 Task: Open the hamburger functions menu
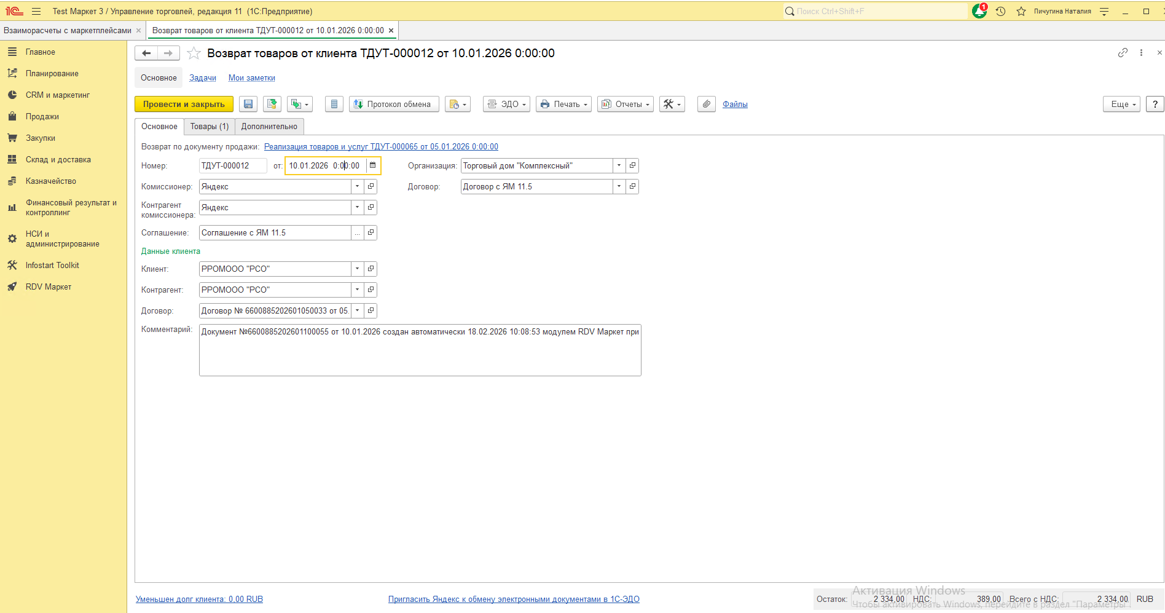pyautogui.click(x=36, y=11)
